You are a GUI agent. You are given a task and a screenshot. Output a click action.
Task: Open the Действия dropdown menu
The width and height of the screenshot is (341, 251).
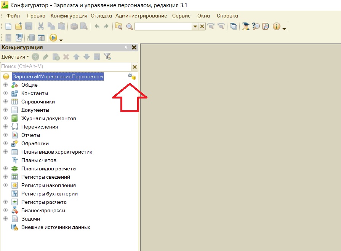point(15,57)
